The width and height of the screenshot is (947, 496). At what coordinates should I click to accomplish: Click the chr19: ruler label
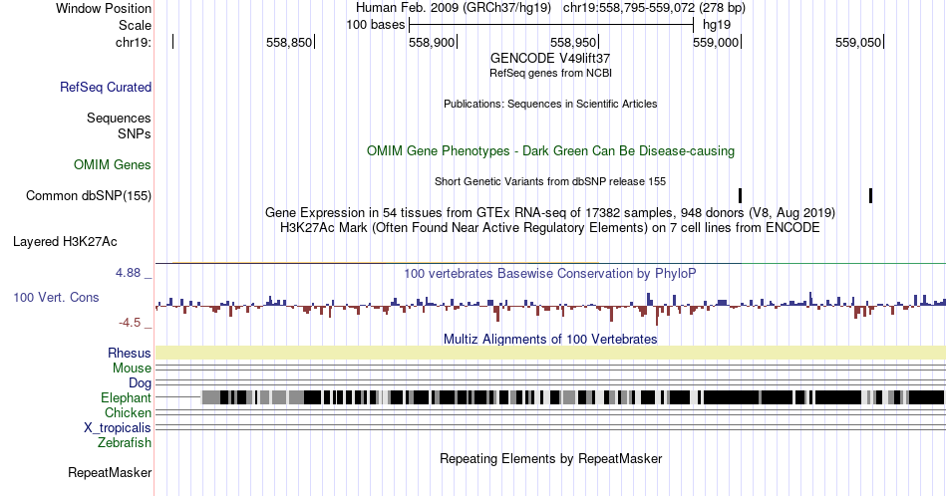134,42
